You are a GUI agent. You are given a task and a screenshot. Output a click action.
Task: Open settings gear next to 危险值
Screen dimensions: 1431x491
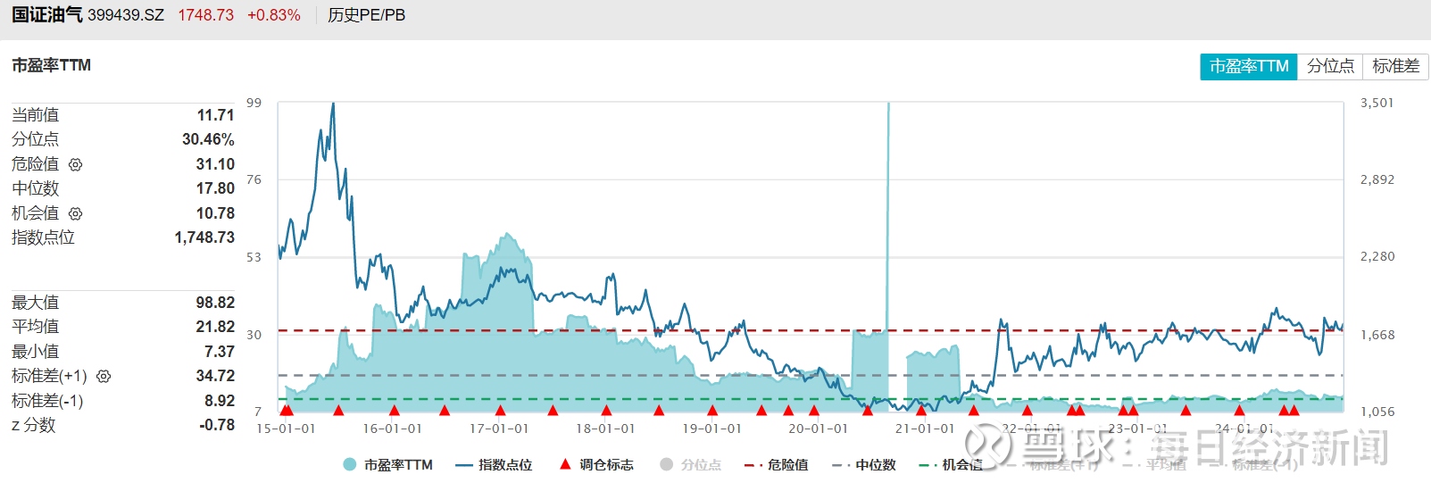76,164
